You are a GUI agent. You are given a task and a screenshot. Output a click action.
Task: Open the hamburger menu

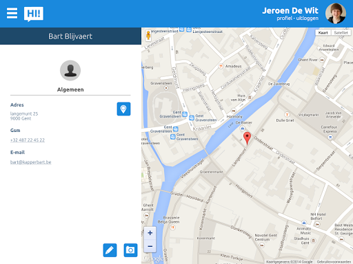tap(12, 13)
